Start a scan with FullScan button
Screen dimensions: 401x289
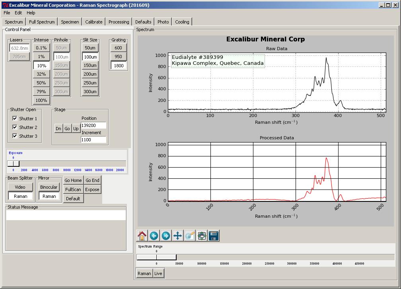[x=73, y=189]
